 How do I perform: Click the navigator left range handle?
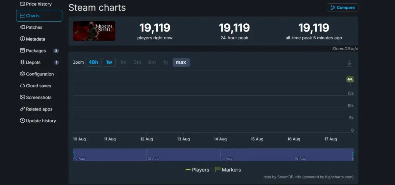coord(73,154)
